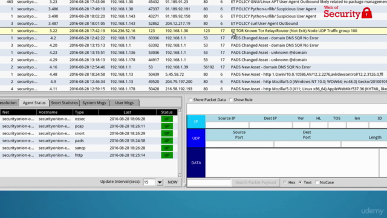Tick the Show Rule checkbox

[x=231, y=100]
